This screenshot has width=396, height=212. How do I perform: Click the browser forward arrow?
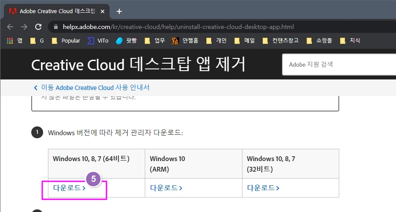point(24,27)
